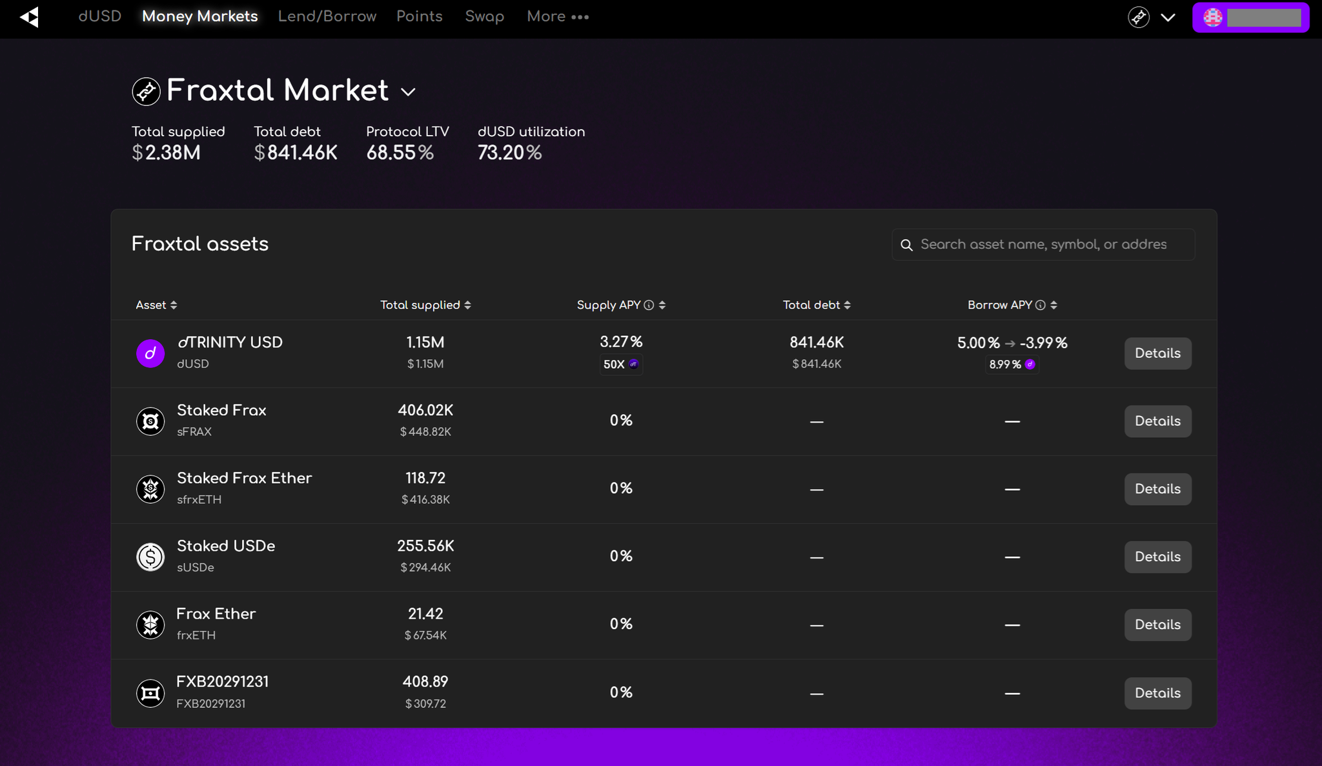Viewport: 1322px width, 766px height.
Task: Expand the Fraxtal Market selector chevron
Action: 408,92
